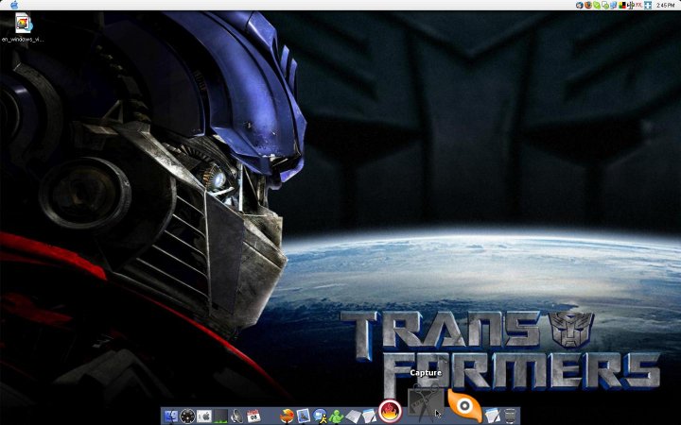Open the silver tablet pad dock icon
The image size is (681, 425).
click(353, 416)
